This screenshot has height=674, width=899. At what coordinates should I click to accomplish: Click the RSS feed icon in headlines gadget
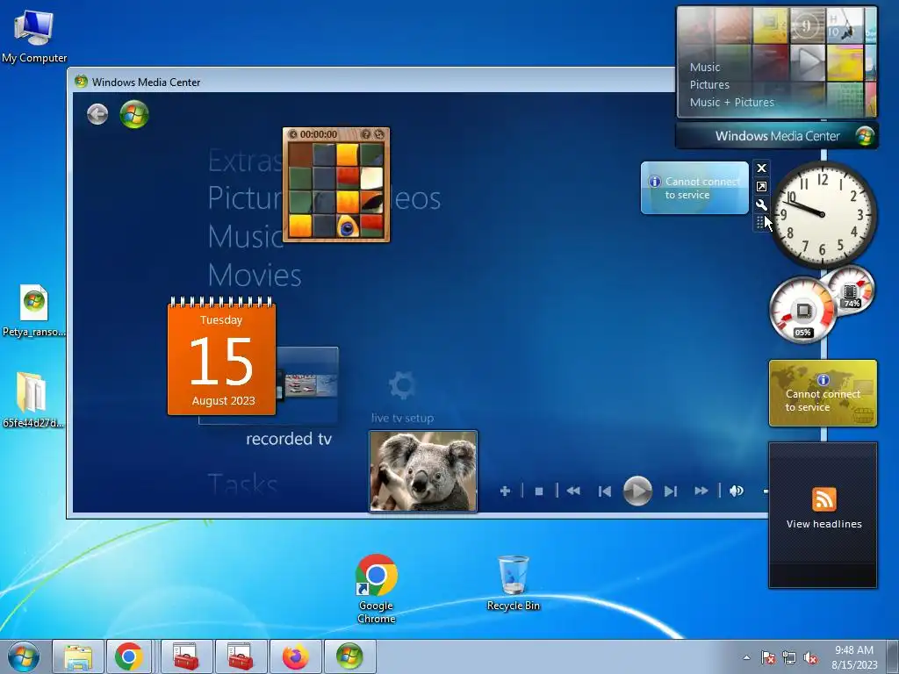(823, 499)
